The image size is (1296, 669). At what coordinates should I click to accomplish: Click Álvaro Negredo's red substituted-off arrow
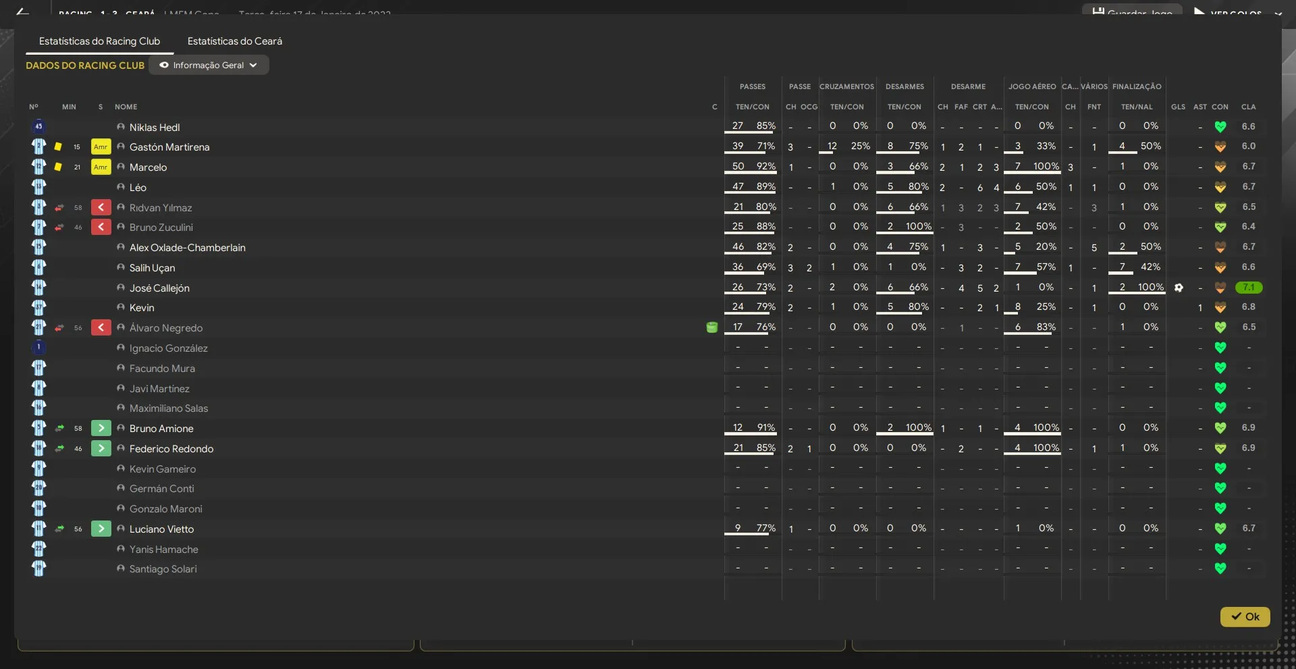(101, 327)
